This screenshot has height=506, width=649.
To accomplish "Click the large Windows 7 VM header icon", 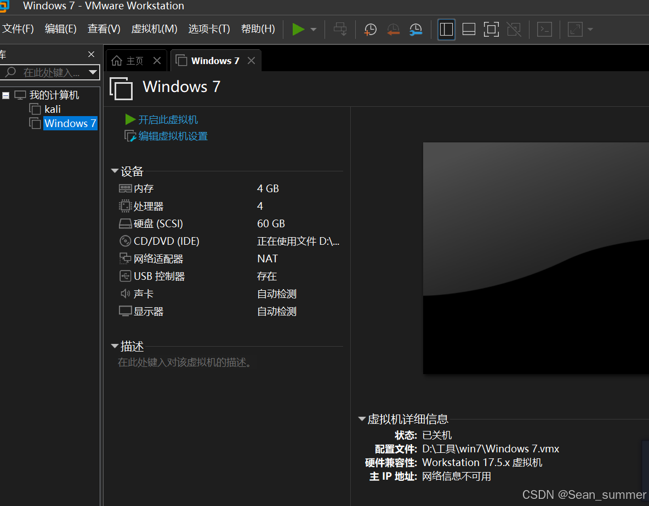I will click(121, 89).
